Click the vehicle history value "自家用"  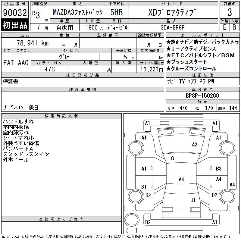tap(65, 28)
